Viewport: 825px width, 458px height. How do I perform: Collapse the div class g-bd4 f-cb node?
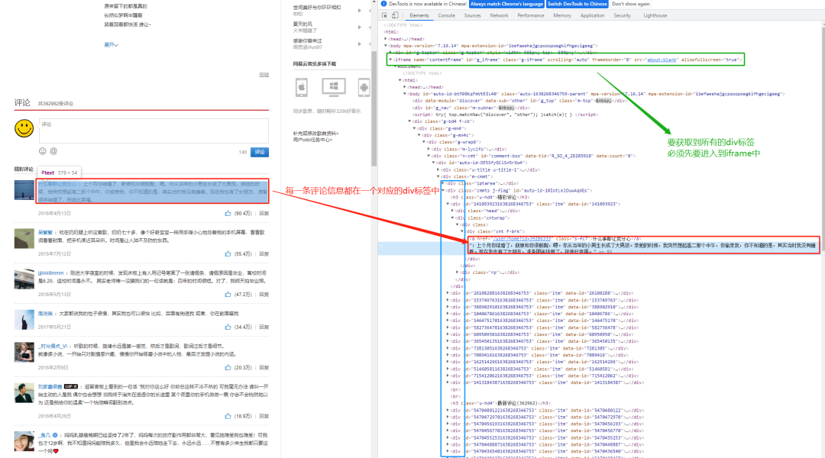coord(409,121)
